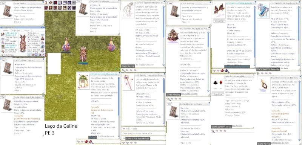Click the Dano mágico contra Peixe +7% field
Image resolution: width=302 pixels, height=145 pixels.
pos(143,133)
